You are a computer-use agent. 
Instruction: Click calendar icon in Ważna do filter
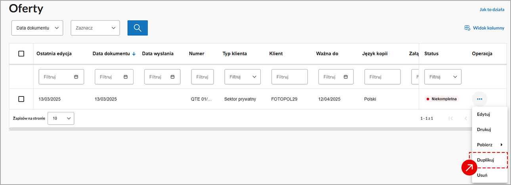tap(345, 77)
